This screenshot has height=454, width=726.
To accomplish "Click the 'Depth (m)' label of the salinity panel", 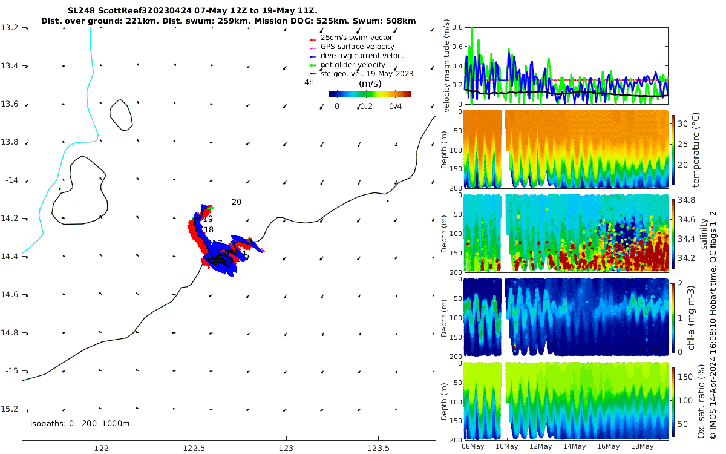I will click(444, 233).
